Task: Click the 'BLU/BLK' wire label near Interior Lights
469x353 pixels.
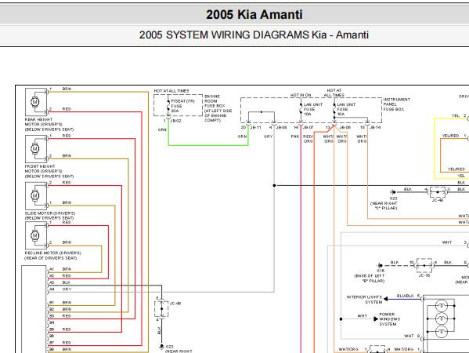Action: click(406, 296)
